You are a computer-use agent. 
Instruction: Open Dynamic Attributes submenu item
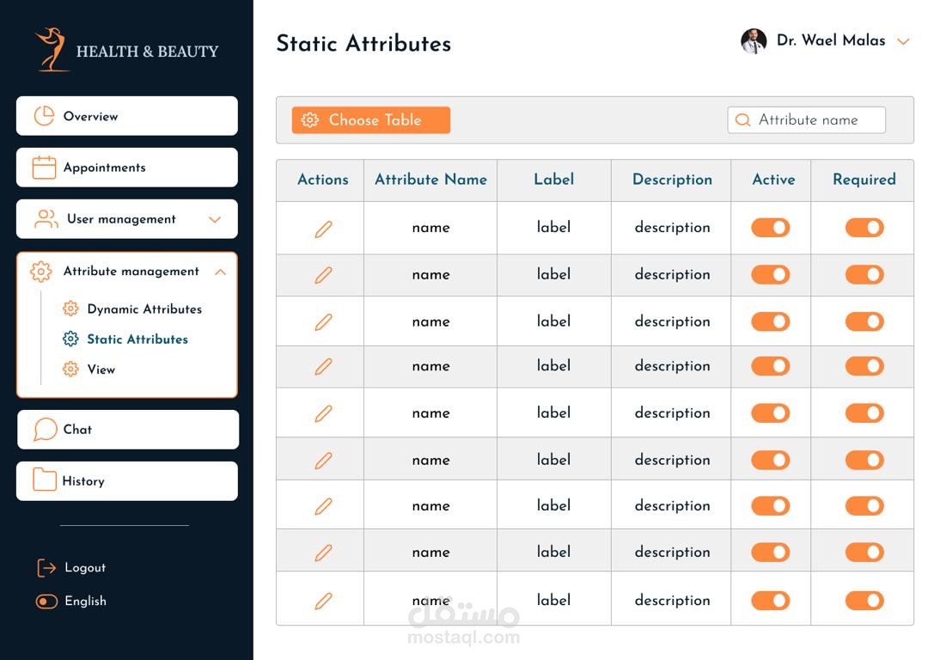[143, 309]
